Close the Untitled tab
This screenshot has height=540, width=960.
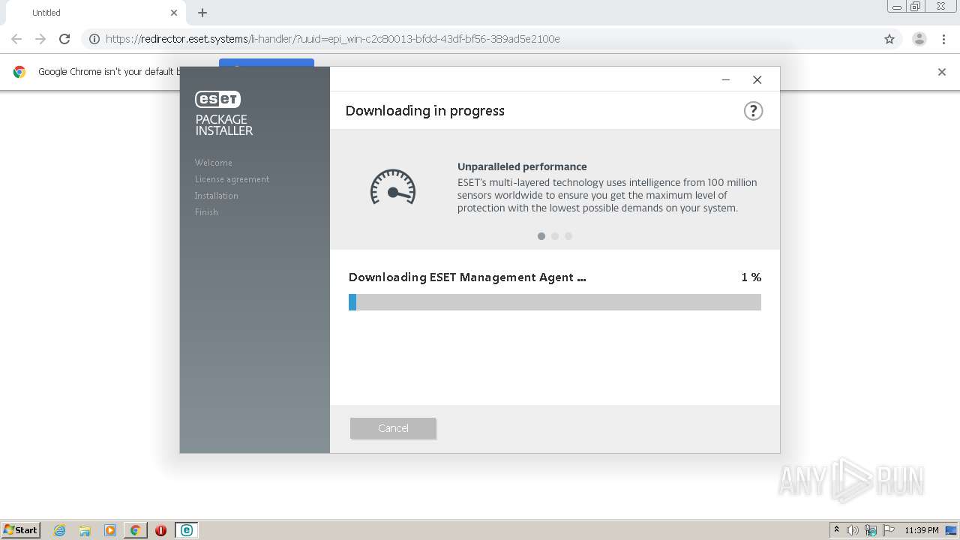click(x=174, y=13)
